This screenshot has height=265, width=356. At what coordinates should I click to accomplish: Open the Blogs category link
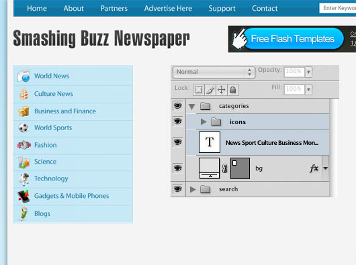(x=42, y=214)
